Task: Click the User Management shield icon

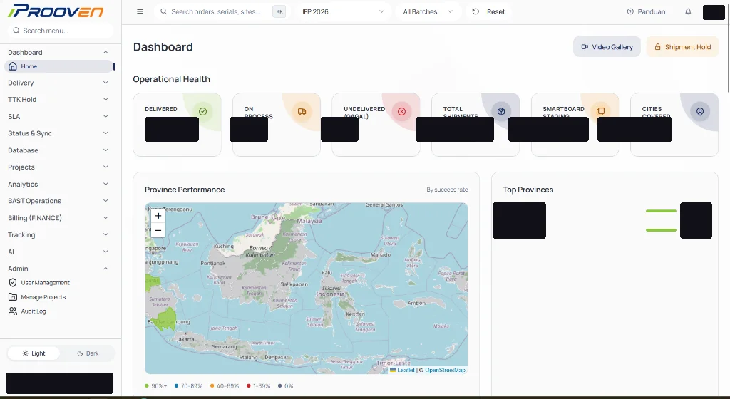Action: click(13, 283)
